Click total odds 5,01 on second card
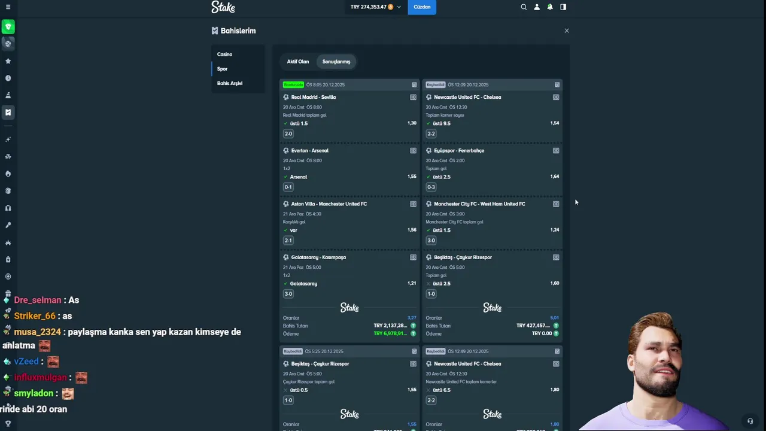 coord(555,318)
